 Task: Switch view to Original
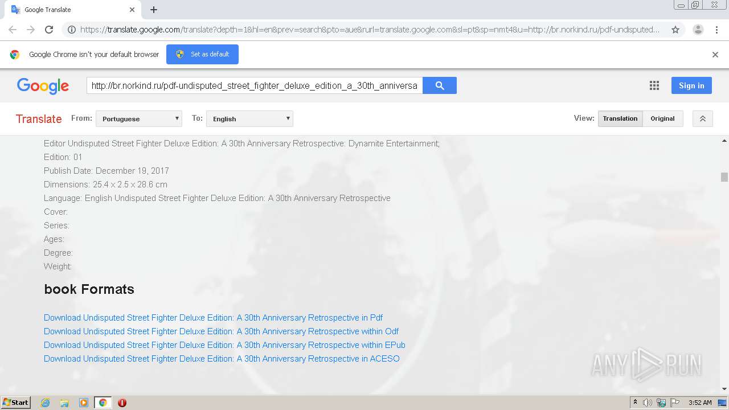click(x=663, y=118)
